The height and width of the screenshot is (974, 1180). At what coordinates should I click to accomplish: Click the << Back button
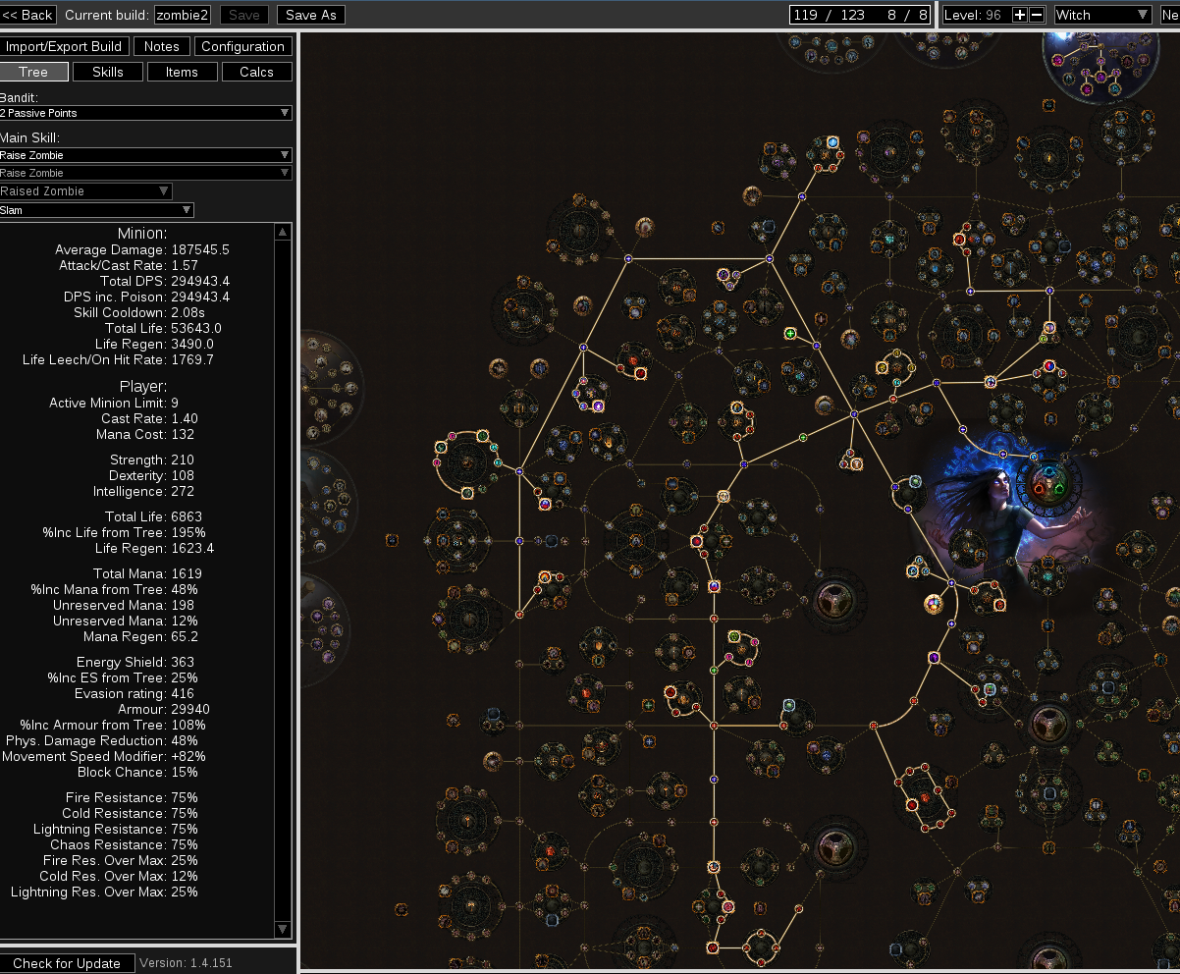28,15
